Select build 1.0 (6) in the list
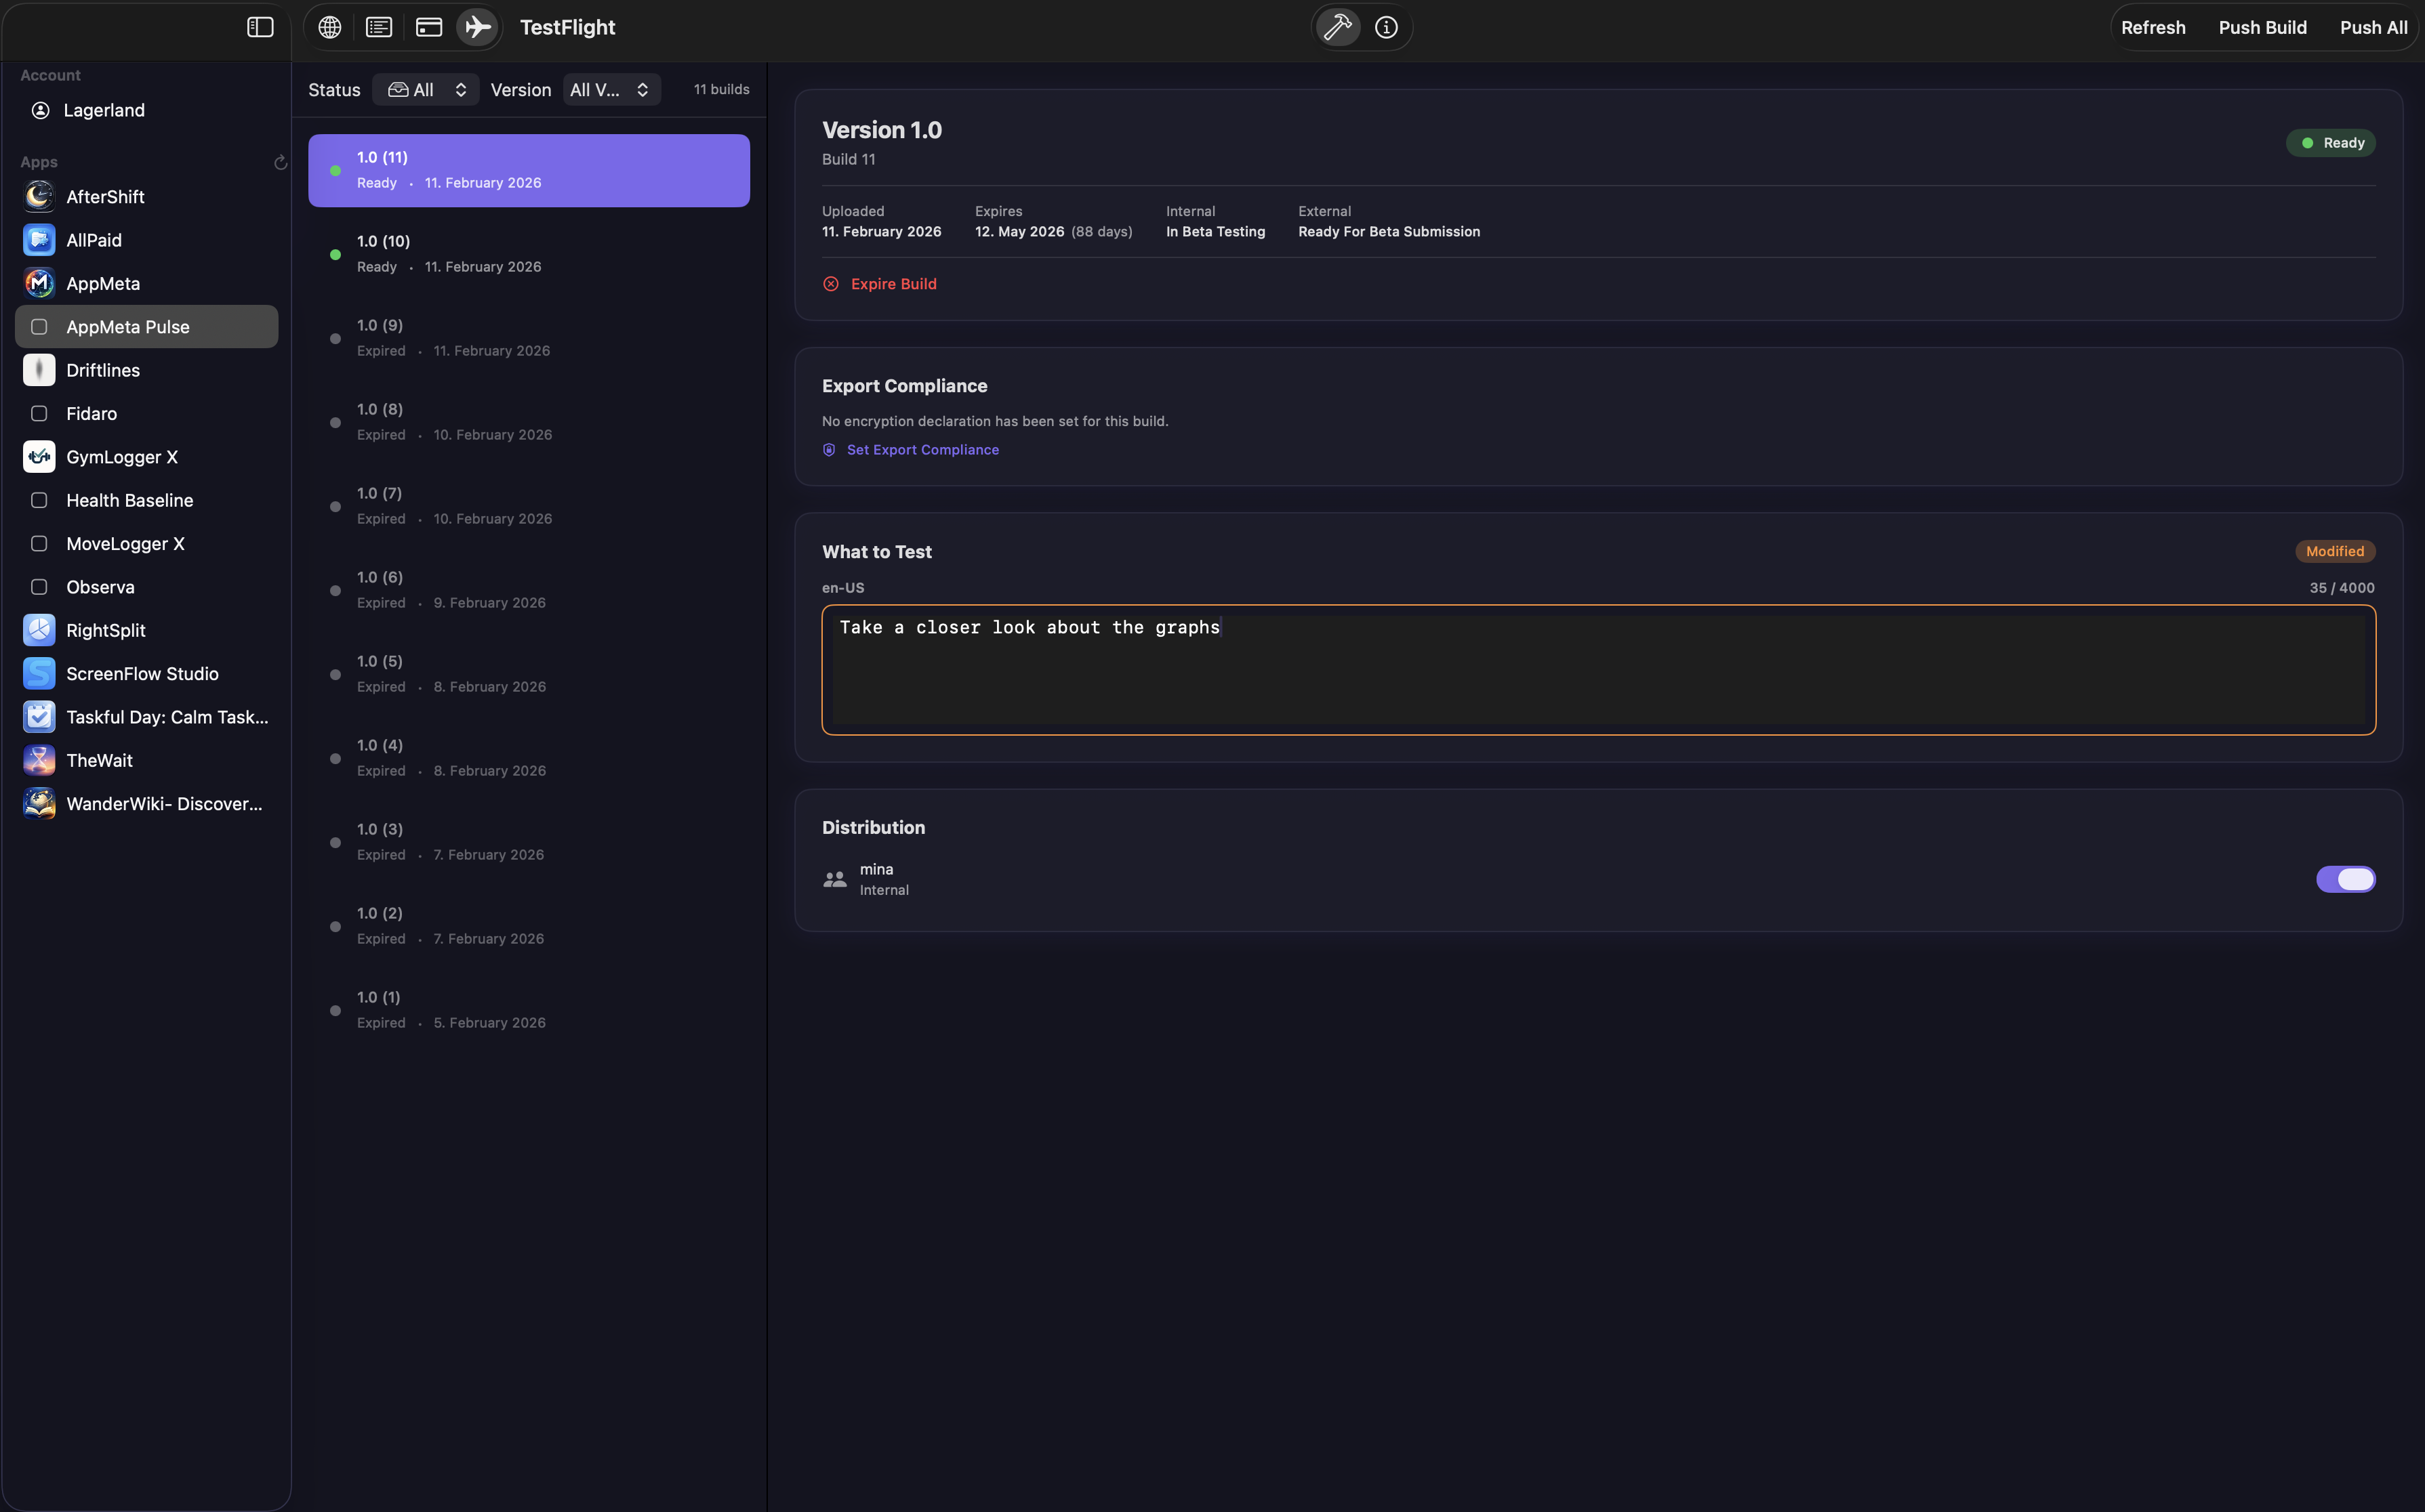 tap(530, 589)
